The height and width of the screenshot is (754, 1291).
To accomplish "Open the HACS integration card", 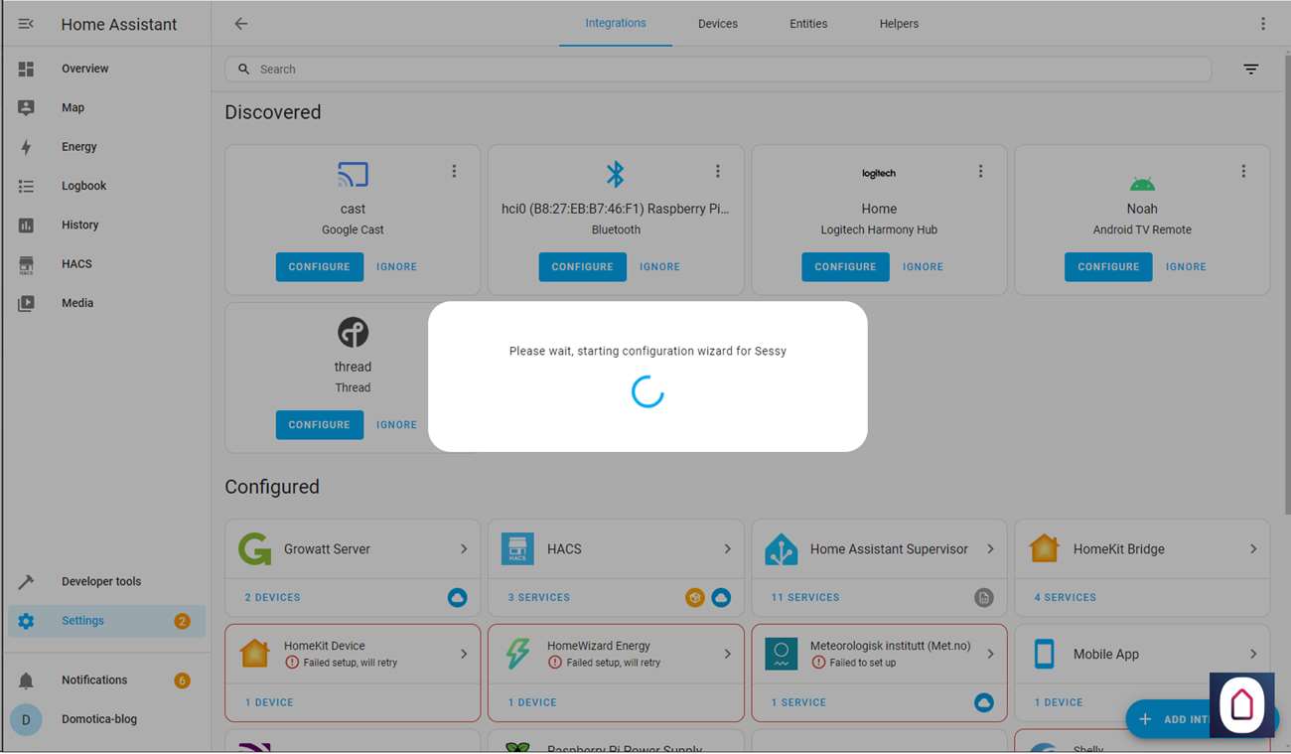I will point(616,549).
